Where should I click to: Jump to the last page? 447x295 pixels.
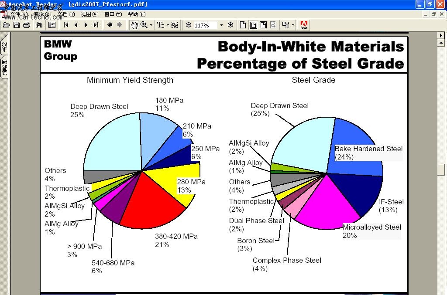click(96, 25)
